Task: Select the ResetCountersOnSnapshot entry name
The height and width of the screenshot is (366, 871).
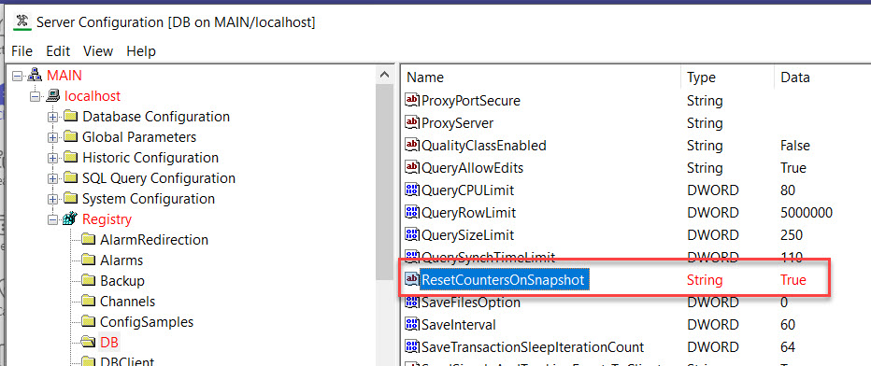Action: [x=504, y=281]
